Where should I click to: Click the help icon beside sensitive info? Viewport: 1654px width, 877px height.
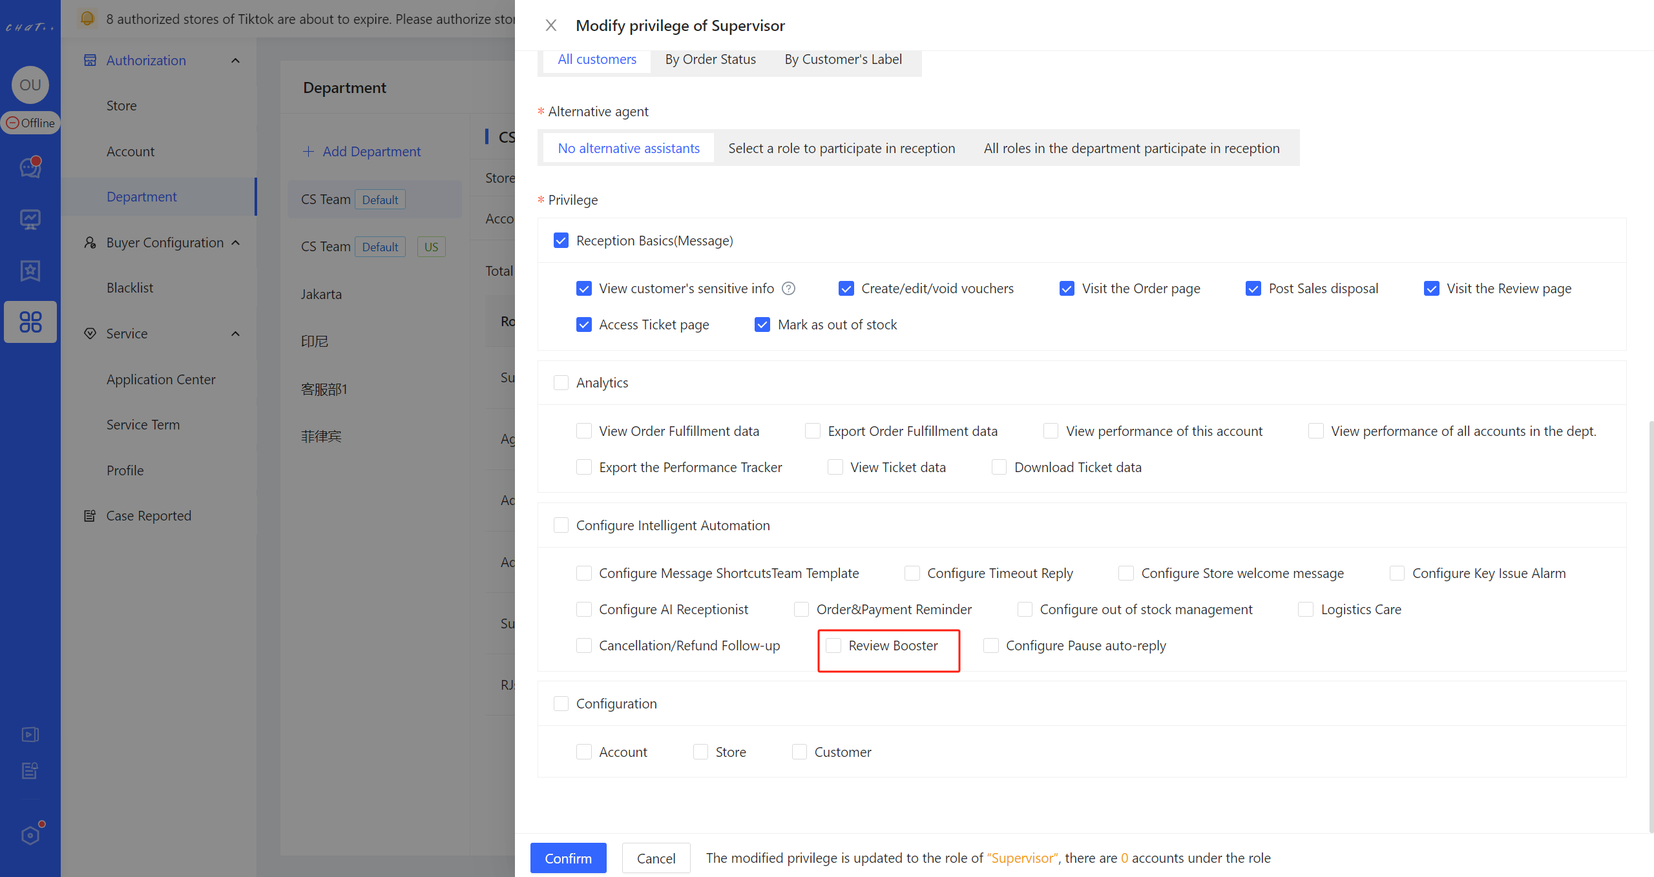coord(788,288)
